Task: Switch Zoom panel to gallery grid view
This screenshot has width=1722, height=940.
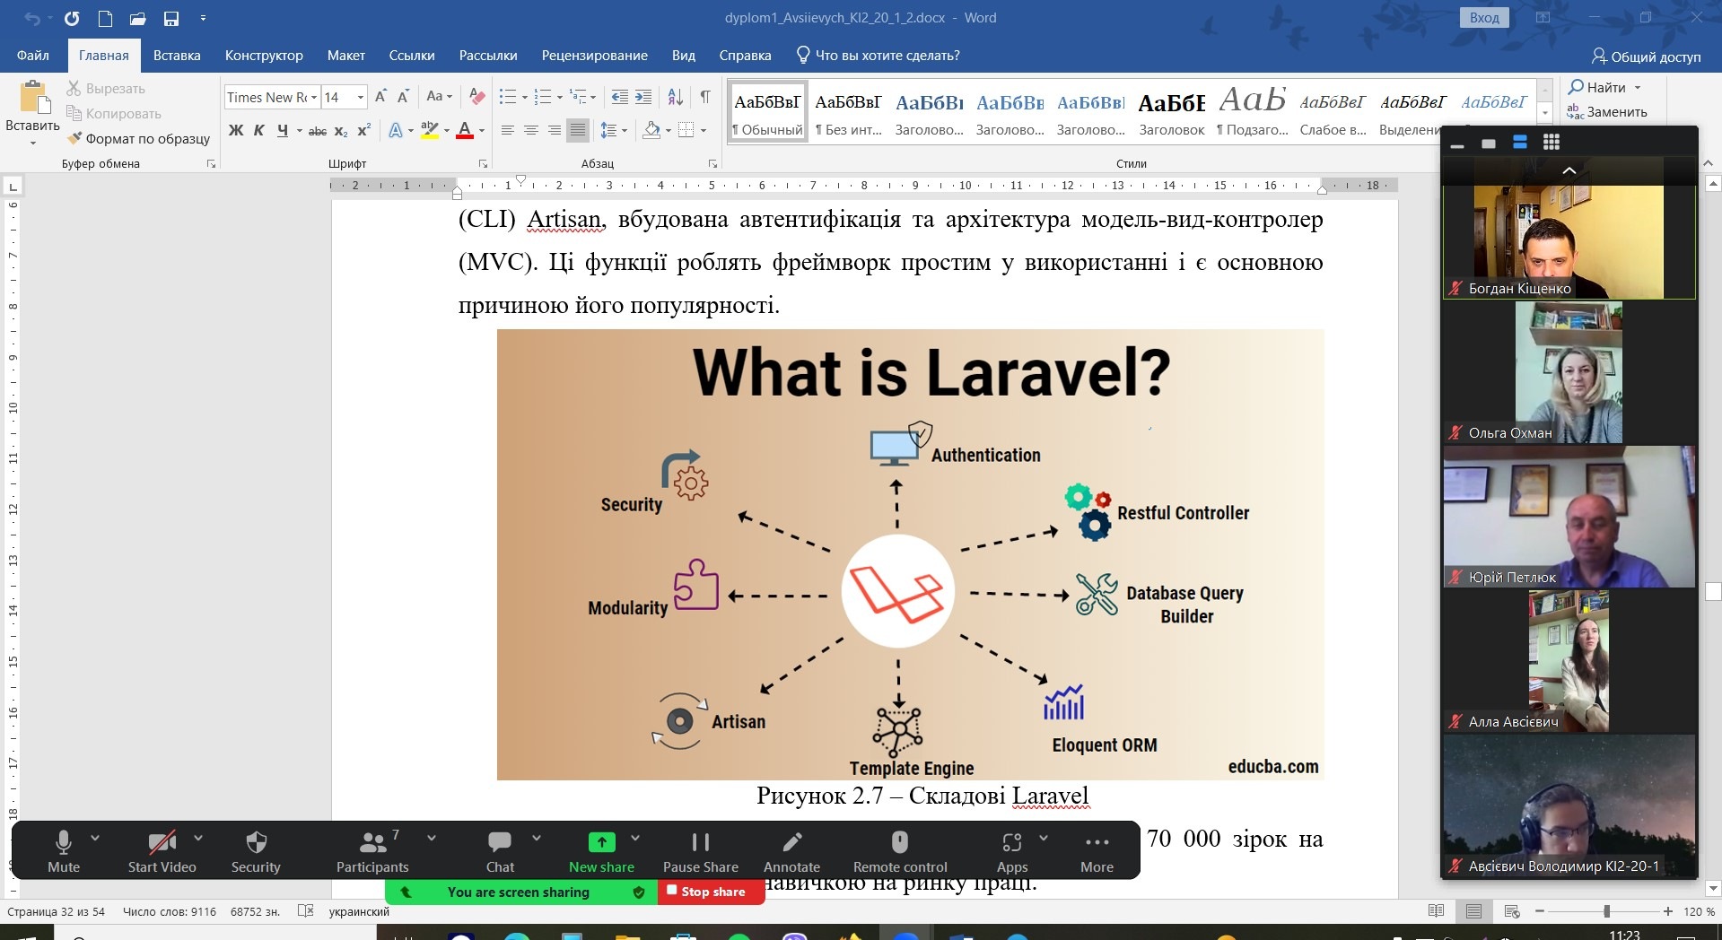Action: tap(1552, 143)
